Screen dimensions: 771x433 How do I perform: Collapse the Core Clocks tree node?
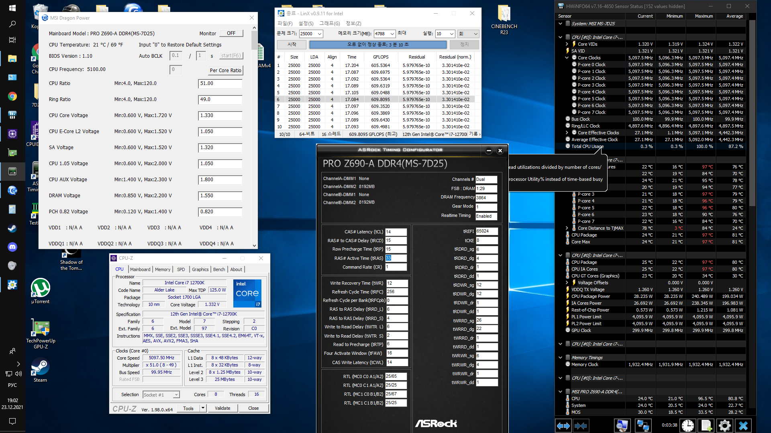coord(567,58)
